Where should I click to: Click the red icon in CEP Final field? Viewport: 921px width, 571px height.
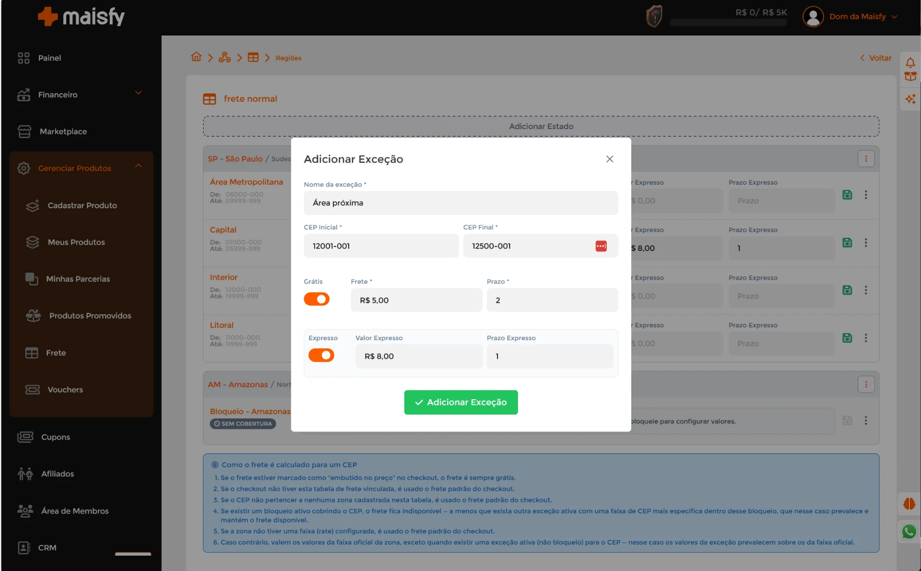601,246
